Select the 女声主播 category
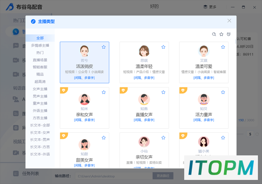 point(40,89)
